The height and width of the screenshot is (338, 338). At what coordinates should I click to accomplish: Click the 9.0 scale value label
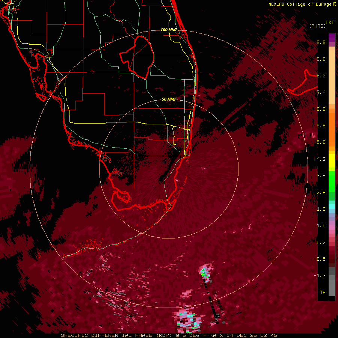(x=321, y=59)
